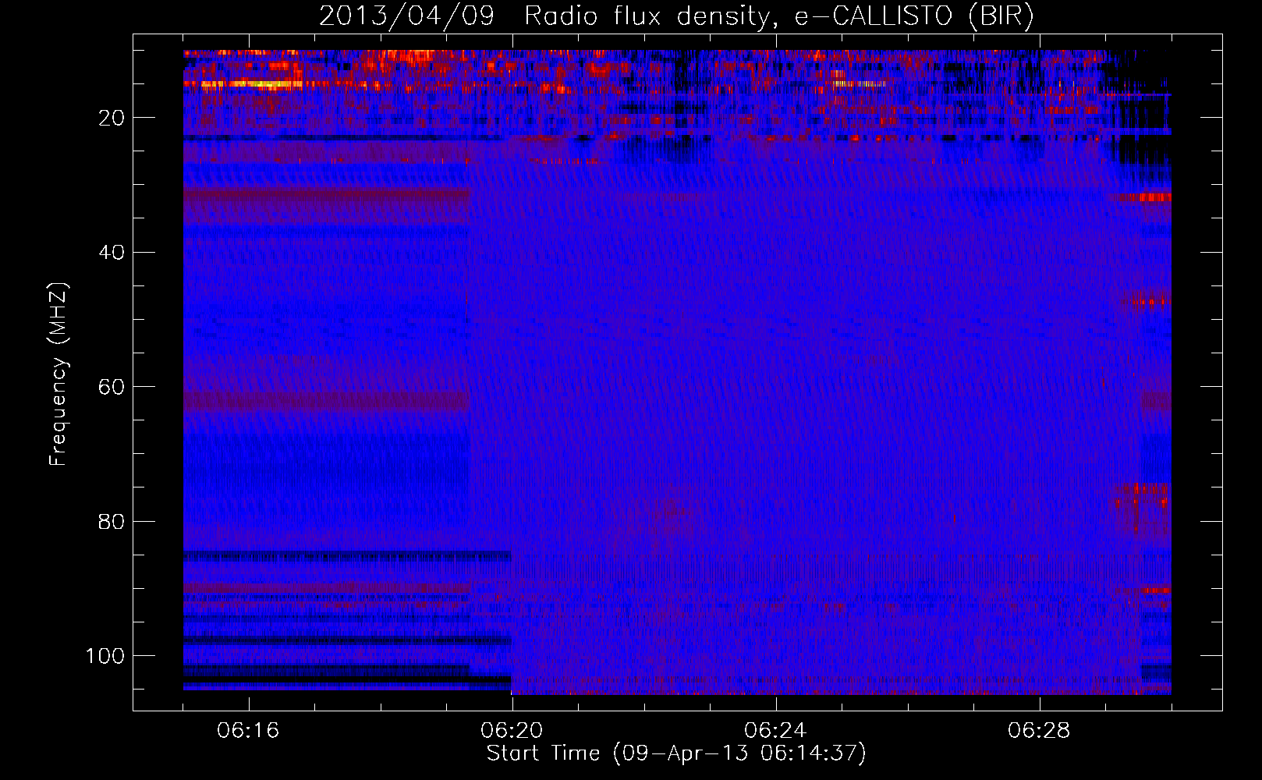Viewport: 1262px width, 780px height.
Task: Click the 06:24 time tick label
Action: click(775, 731)
